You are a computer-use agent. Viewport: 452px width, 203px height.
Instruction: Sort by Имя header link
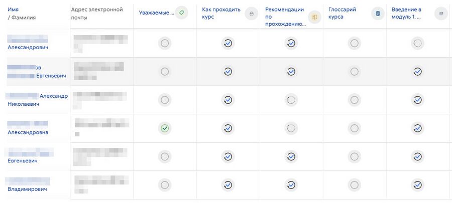point(13,10)
